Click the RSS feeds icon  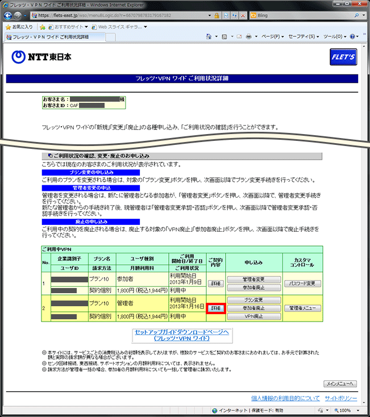pyautogui.click(x=225, y=36)
